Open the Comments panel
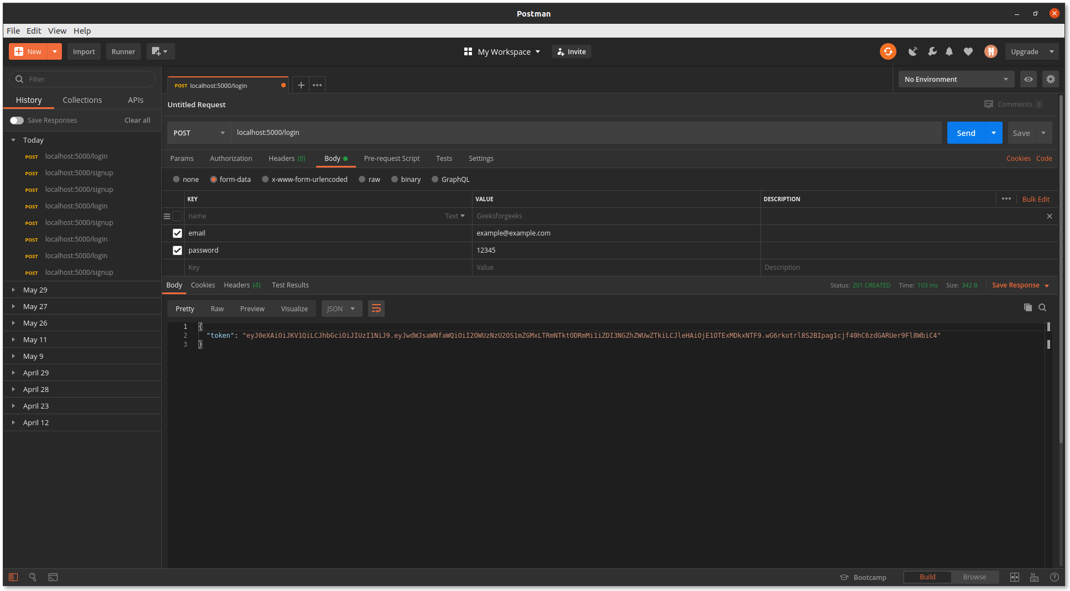The image size is (1070, 591). pyautogui.click(x=1013, y=104)
